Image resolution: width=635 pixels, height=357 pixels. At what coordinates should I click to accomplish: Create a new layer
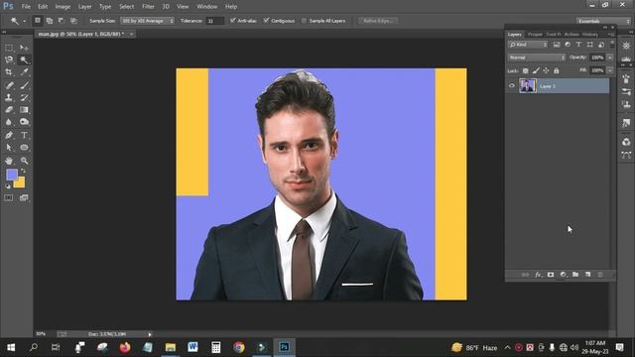point(587,275)
